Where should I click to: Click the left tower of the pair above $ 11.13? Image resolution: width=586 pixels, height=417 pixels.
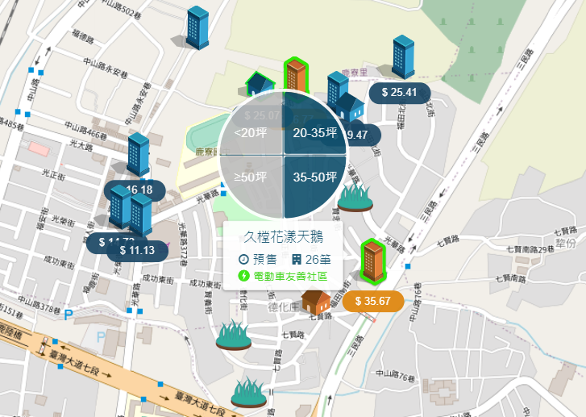[x=119, y=206]
